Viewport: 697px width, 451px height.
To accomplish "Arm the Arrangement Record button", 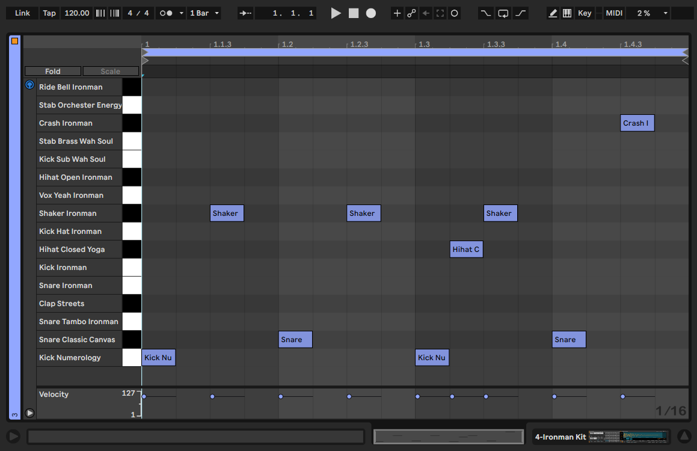I will pos(371,13).
